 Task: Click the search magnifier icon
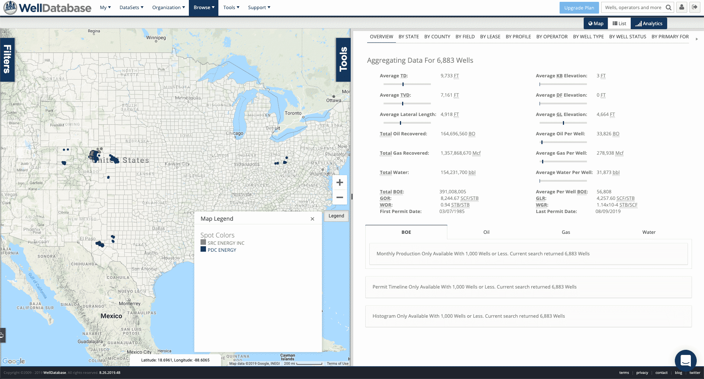point(668,7)
